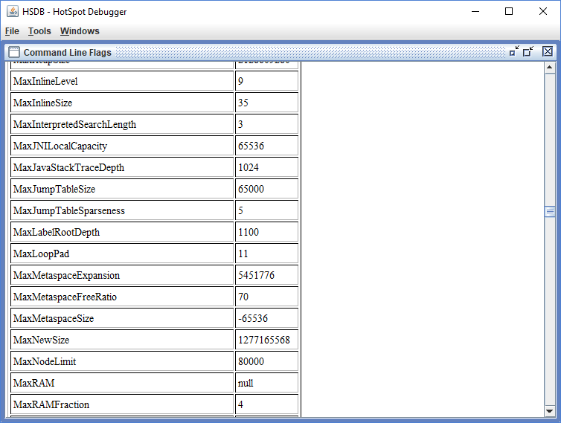The width and height of the screenshot is (561, 423).
Task: Click the Java icon in the HSDB title bar
Action: click(13, 11)
